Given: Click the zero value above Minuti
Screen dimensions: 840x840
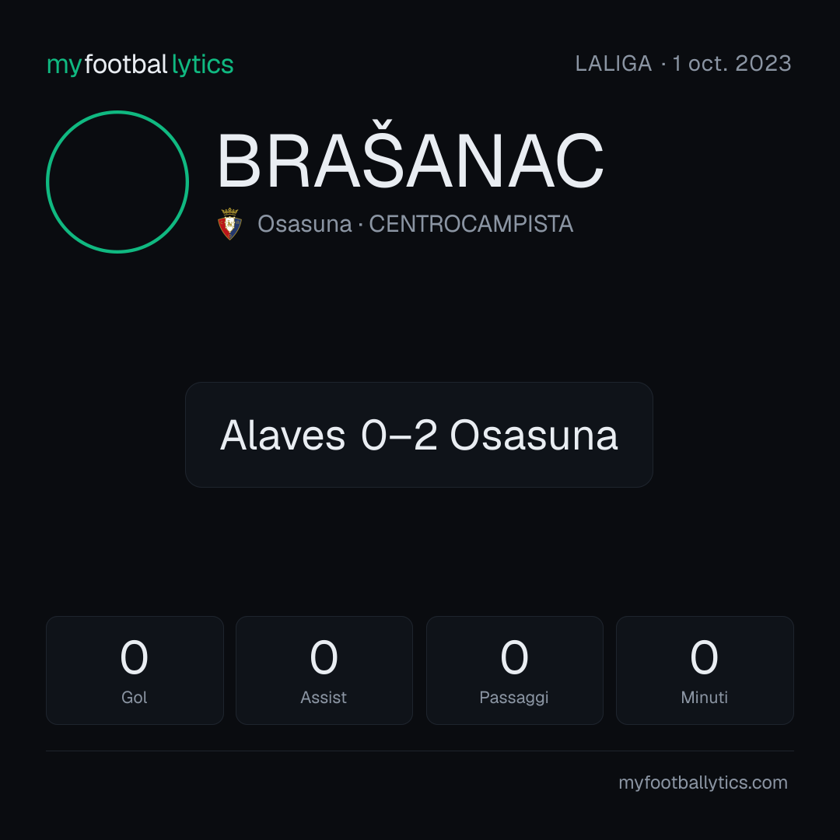Looking at the screenshot, I should [x=704, y=657].
